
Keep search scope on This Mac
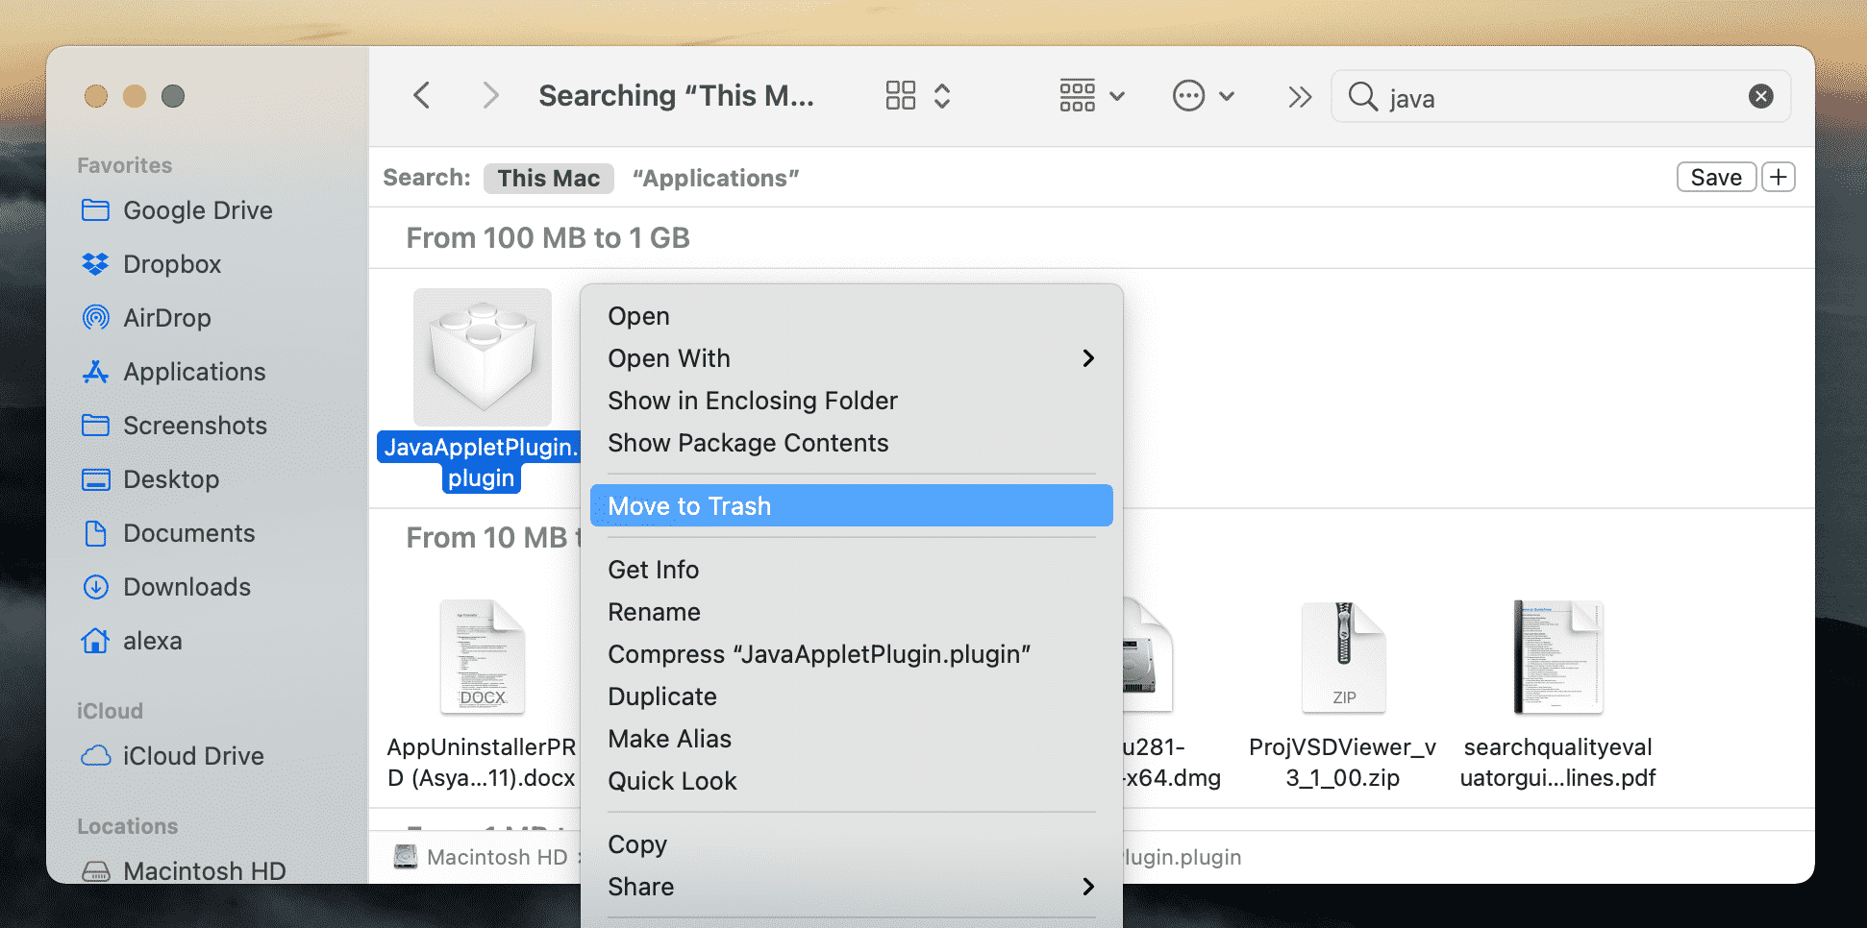pos(548,177)
